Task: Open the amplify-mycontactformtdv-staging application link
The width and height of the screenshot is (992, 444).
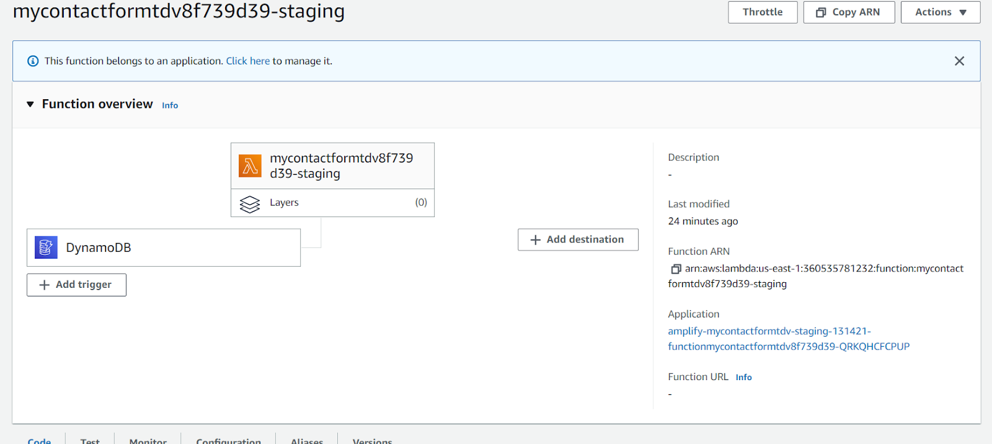Action: point(789,339)
